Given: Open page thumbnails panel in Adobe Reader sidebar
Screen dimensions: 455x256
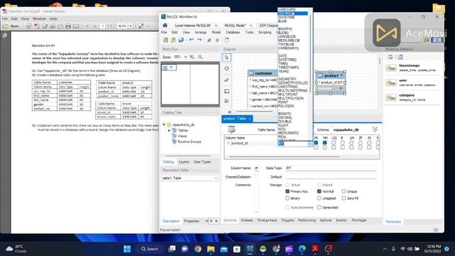Looking at the screenshot, I should click(x=5, y=36).
